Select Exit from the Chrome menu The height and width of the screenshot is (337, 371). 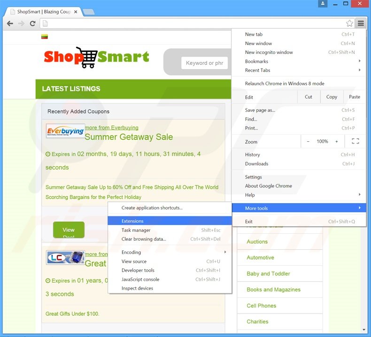pyautogui.click(x=299, y=222)
